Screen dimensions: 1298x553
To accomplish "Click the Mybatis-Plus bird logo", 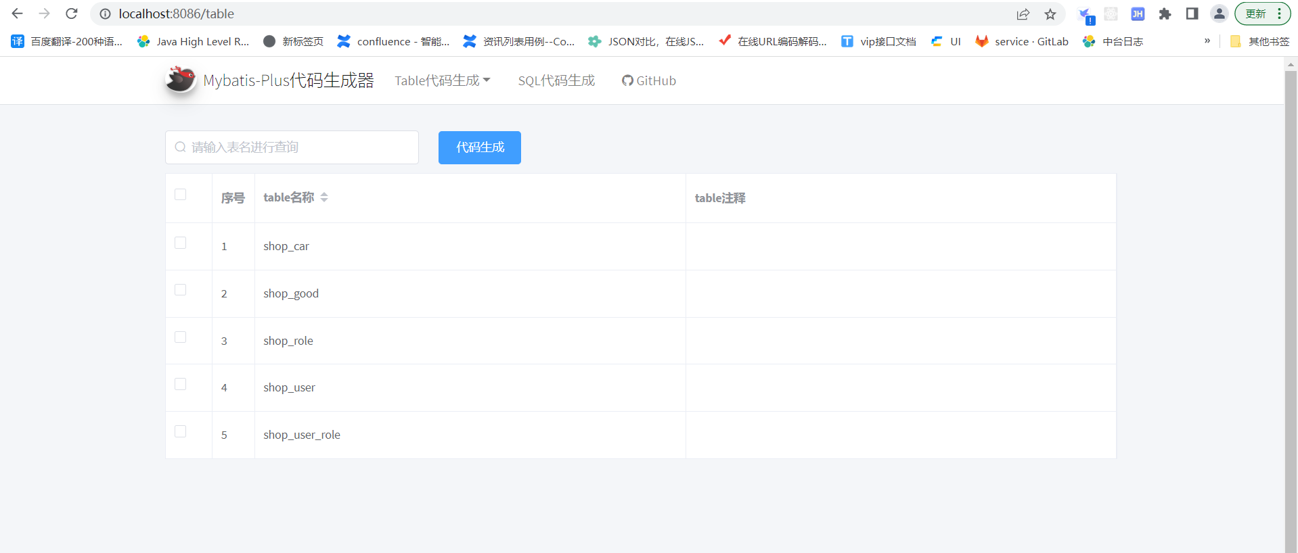I will coord(181,80).
